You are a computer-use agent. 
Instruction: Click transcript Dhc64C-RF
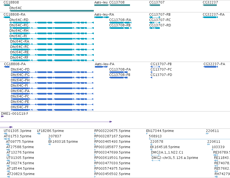tap(19, 58)
